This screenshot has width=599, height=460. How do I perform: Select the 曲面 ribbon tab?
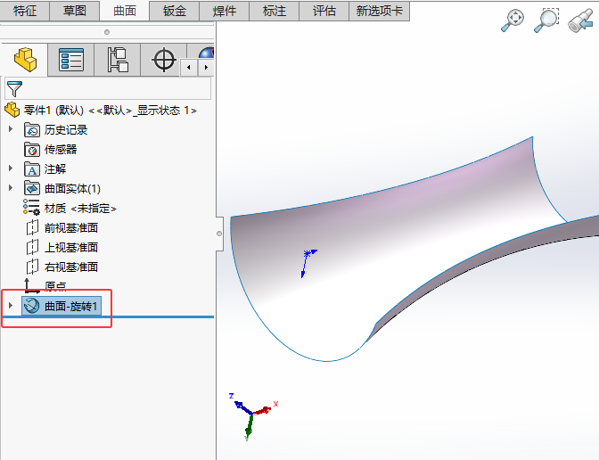point(125,11)
